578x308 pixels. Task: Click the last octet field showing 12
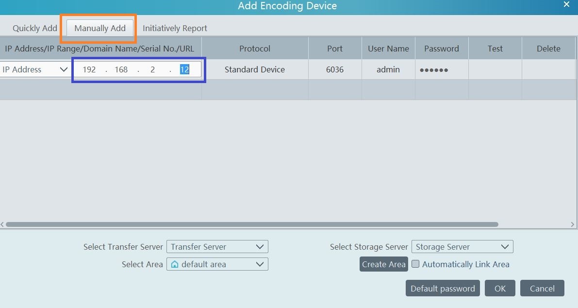pos(184,69)
